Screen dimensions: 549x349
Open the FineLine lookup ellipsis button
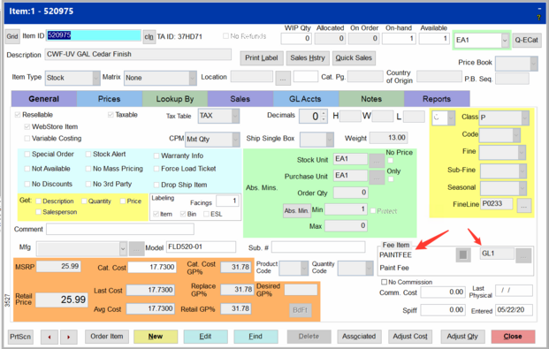tap(523, 206)
